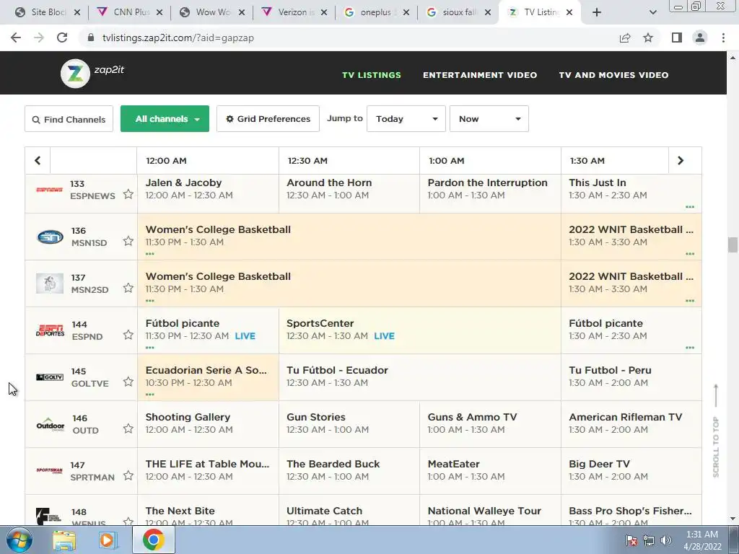Viewport: 739px width, 554px height.
Task: Click the Sportsman Channel logo
Action: coord(50,470)
